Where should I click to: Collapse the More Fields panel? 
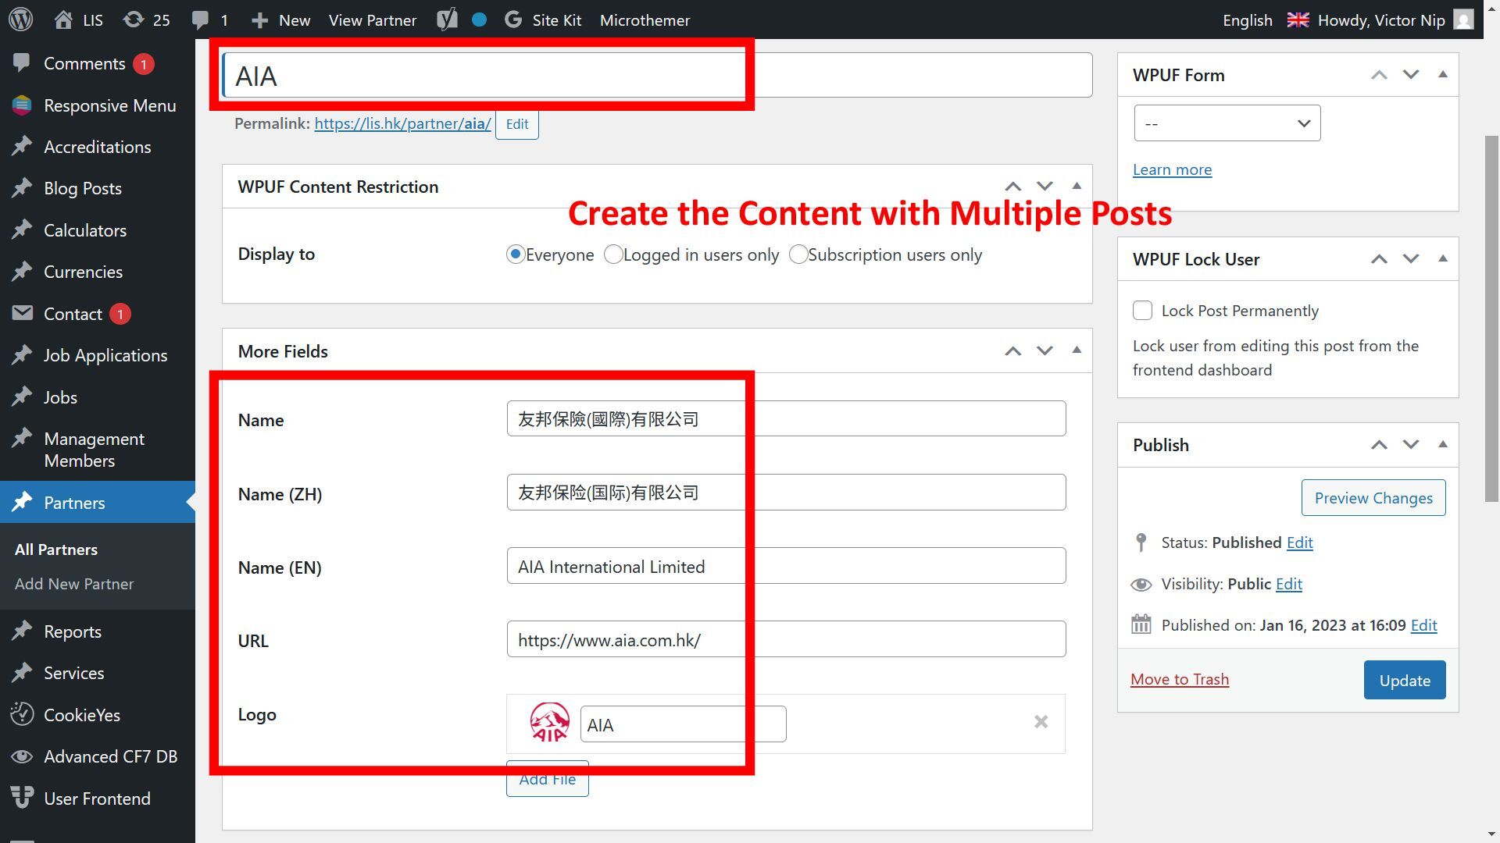click(x=1076, y=350)
